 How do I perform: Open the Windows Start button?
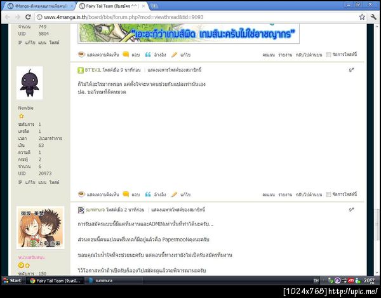[12, 280]
